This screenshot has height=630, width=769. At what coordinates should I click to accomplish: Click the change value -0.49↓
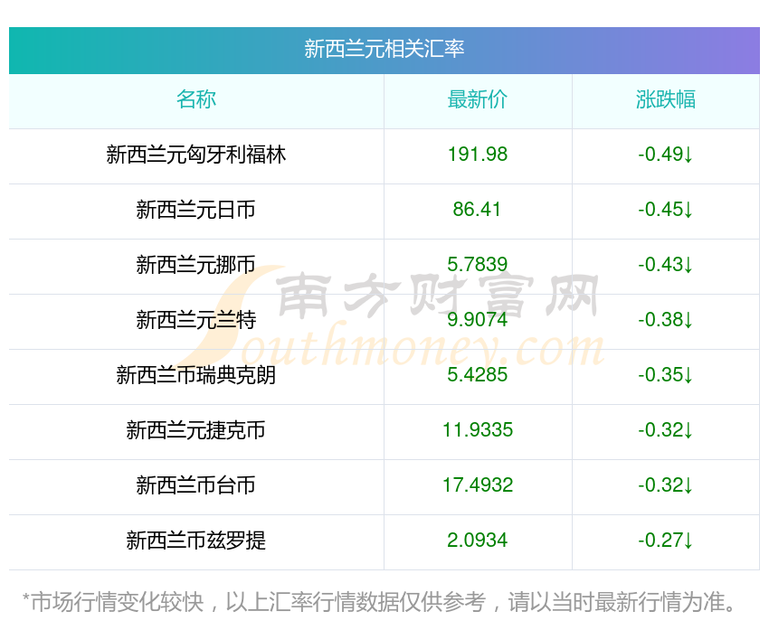point(666,155)
